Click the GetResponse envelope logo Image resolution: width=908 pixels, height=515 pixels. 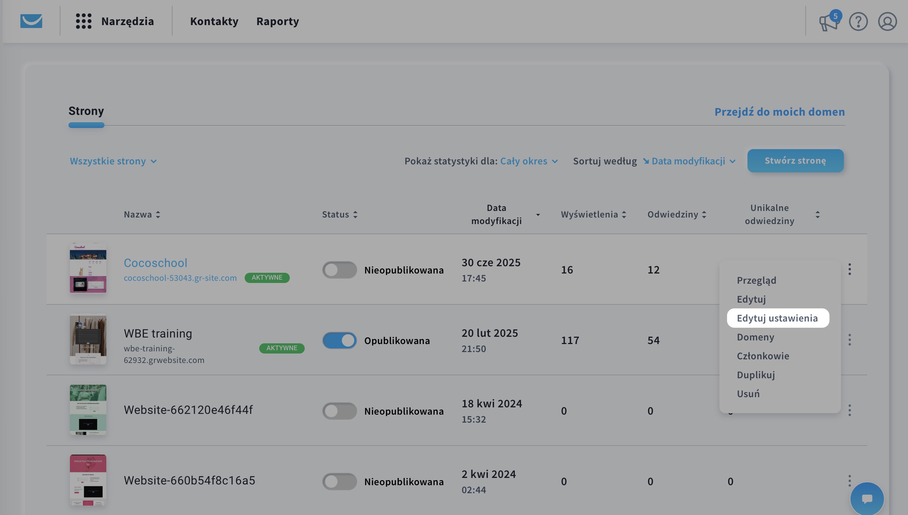pyautogui.click(x=31, y=21)
